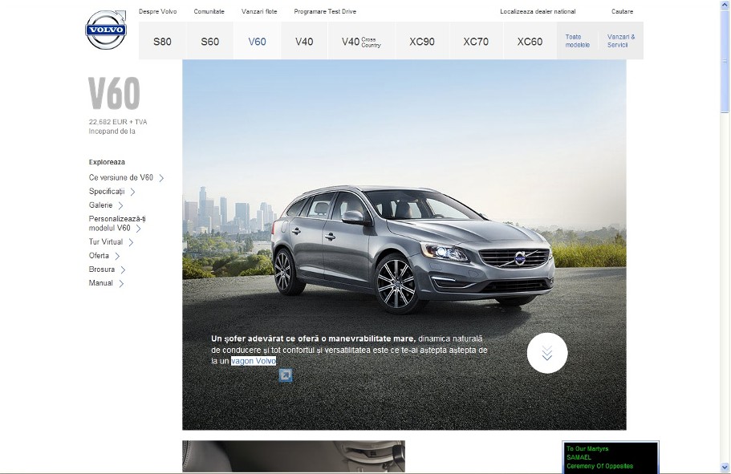This screenshot has height=474, width=731.
Task: Select the XC60 model tab
Action: tap(530, 41)
